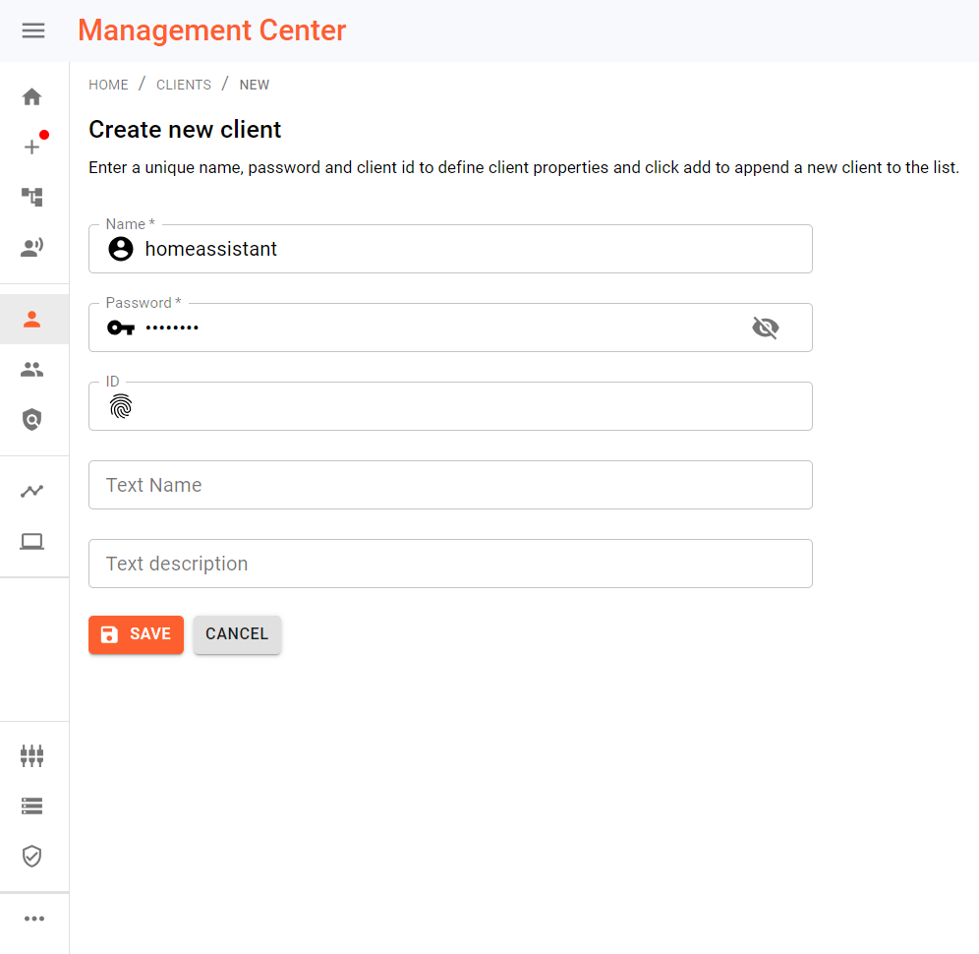Screen dimensions: 979x954
Task: Save the new client
Action: click(x=136, y=634)
